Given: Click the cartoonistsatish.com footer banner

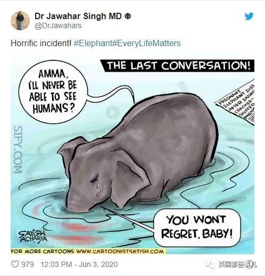Looking at the screenshot, I should (87, 251).
